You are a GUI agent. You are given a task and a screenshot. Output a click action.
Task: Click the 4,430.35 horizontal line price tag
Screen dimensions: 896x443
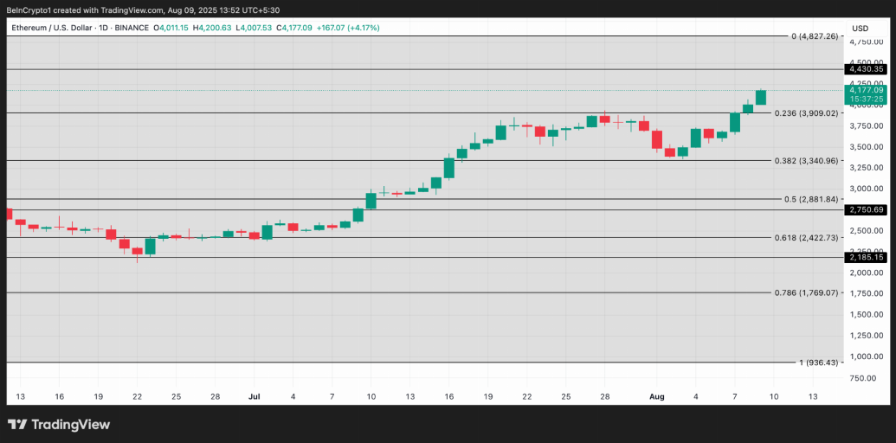867,69
